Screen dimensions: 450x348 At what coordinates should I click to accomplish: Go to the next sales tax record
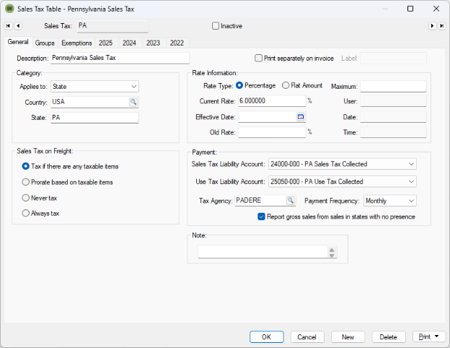tap(432, 26)
